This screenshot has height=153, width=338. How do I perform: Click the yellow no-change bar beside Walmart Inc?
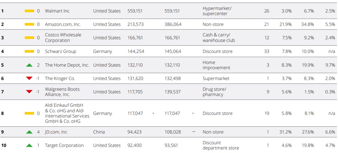point(29,11)
